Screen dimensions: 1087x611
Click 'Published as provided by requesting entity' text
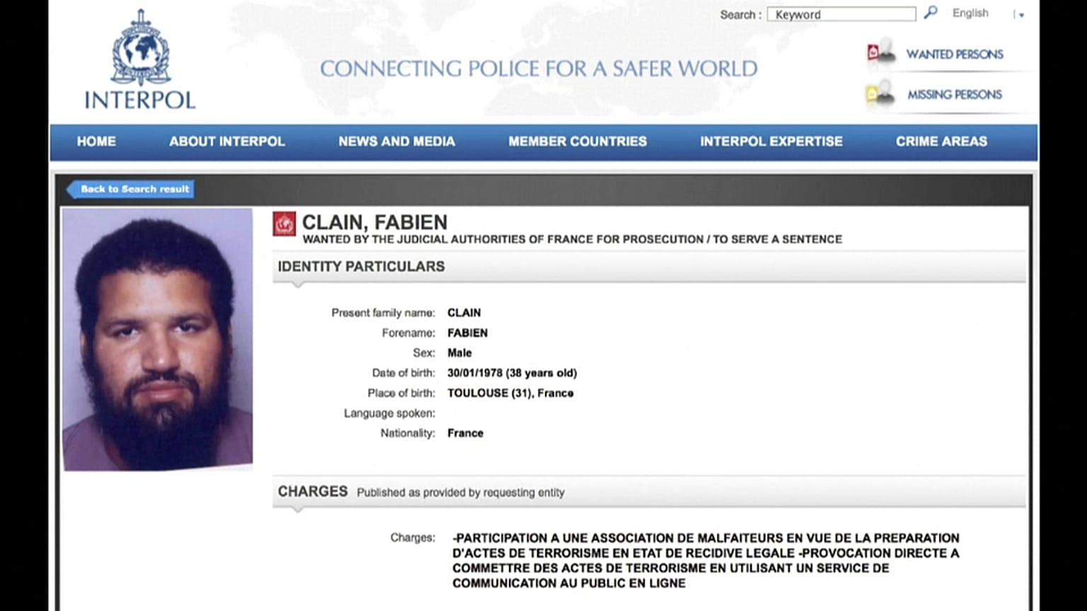(461, 493)
